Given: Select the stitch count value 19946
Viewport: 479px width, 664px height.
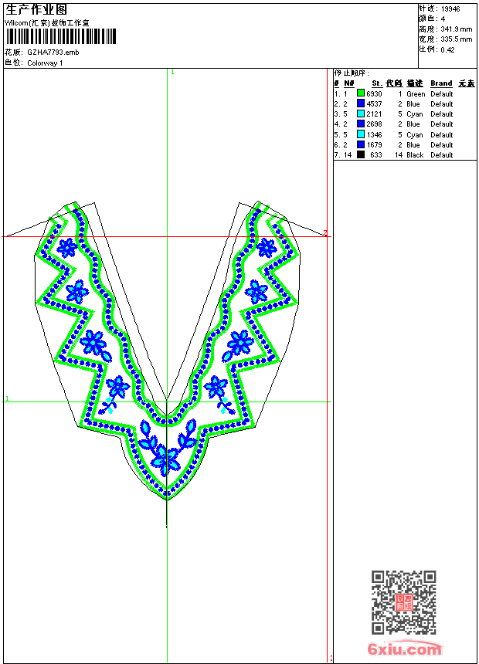Looking at the screenshot, I should pyautogui.click(x=450, y=9).
